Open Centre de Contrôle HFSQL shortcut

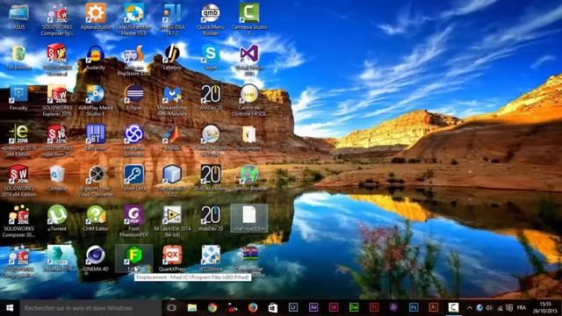tap(249, 100)
